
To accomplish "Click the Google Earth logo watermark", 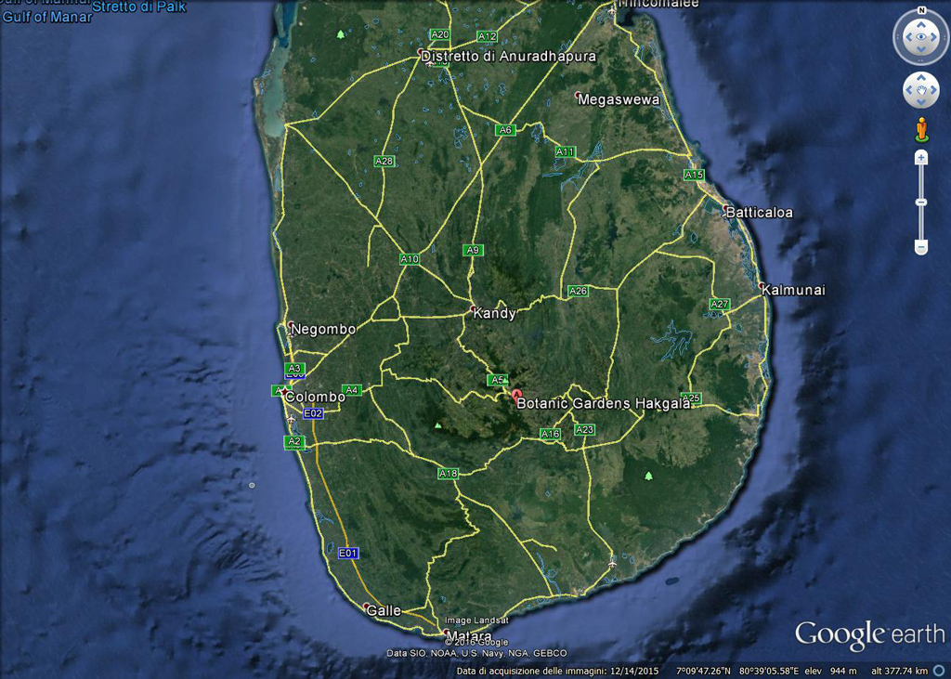I will pyautogui.click(x=869, y=634).
